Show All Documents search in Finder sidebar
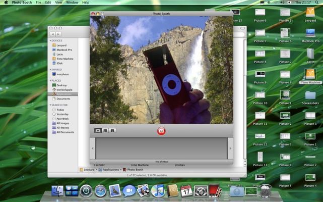 pos(63,132)
